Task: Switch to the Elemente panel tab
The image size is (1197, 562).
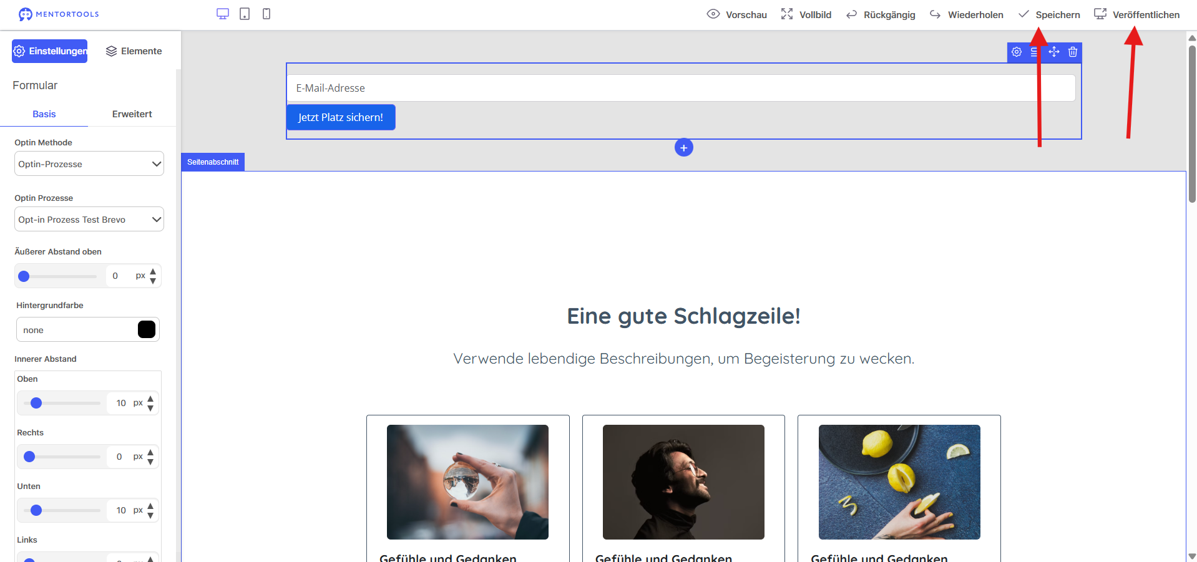Action: [x=134, y=51]
